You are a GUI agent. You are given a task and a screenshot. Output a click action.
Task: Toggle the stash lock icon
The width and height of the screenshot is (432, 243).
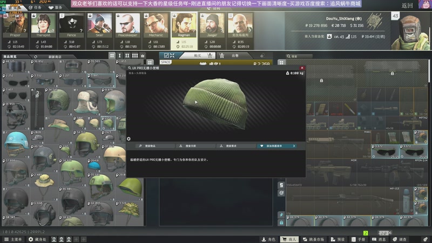pos(281,222)
